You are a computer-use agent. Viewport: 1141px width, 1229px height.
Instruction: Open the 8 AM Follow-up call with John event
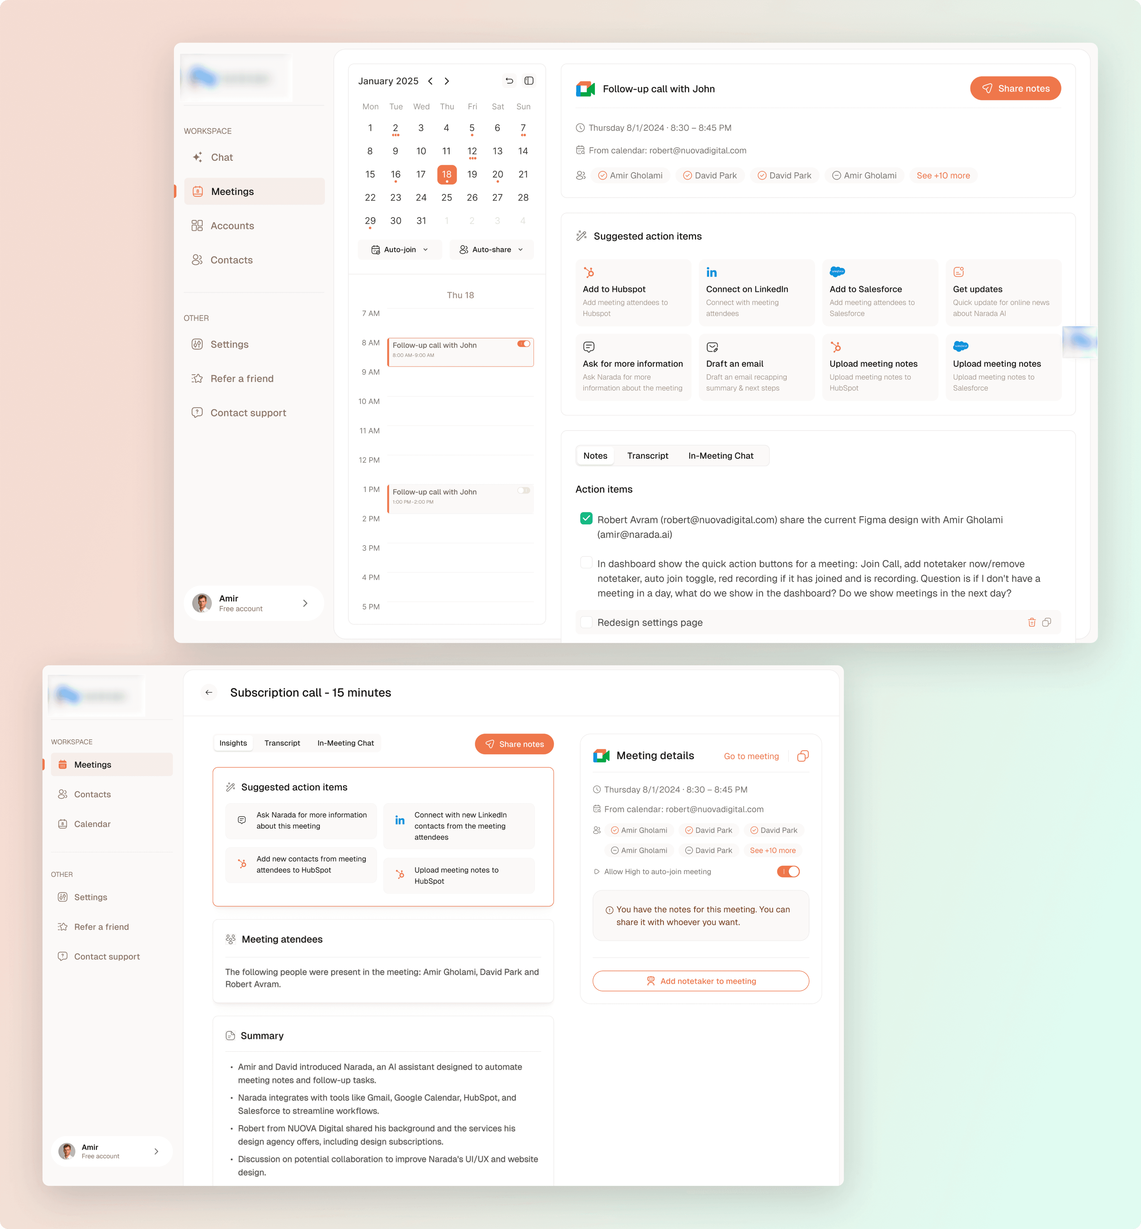click(461, 352)
